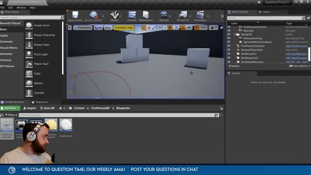This screenshot has width=311, height=175.
Task: Open the Window menu
Action: tap(21, 8)
